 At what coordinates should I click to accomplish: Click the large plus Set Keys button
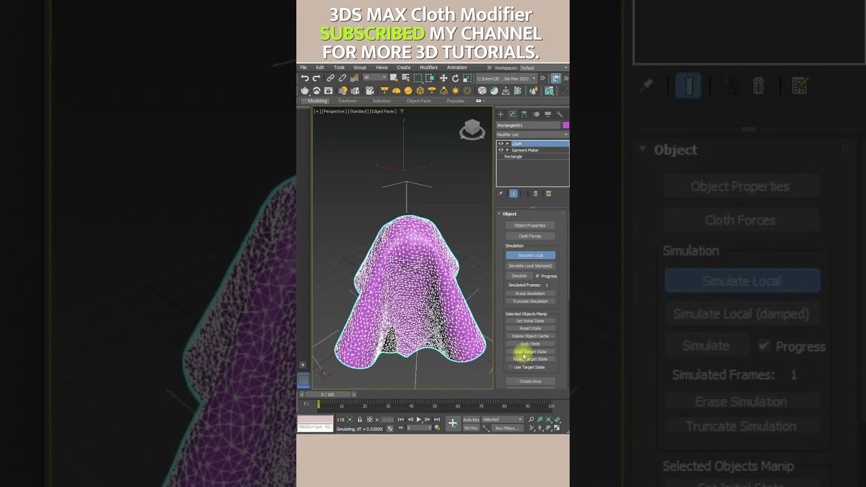[453, 423]
